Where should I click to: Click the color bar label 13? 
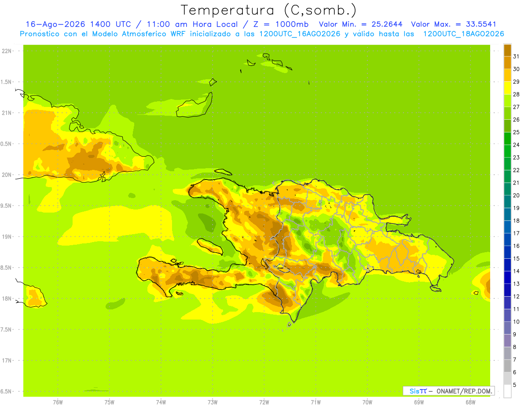tap(517, 284)
